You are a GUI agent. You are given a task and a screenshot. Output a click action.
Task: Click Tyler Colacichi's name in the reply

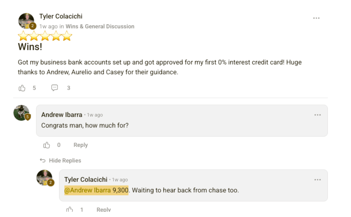coord(85,180)
